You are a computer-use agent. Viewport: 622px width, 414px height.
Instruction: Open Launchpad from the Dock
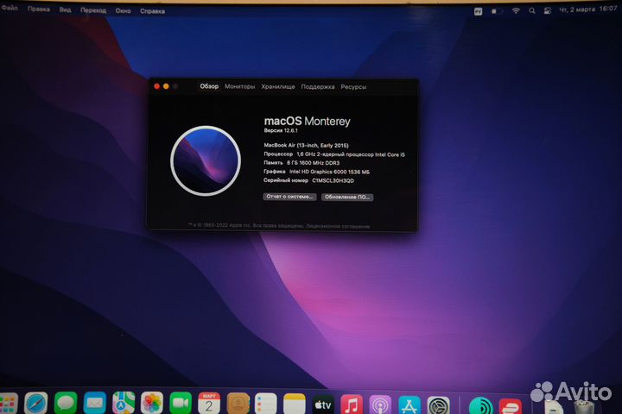(7, 405)
